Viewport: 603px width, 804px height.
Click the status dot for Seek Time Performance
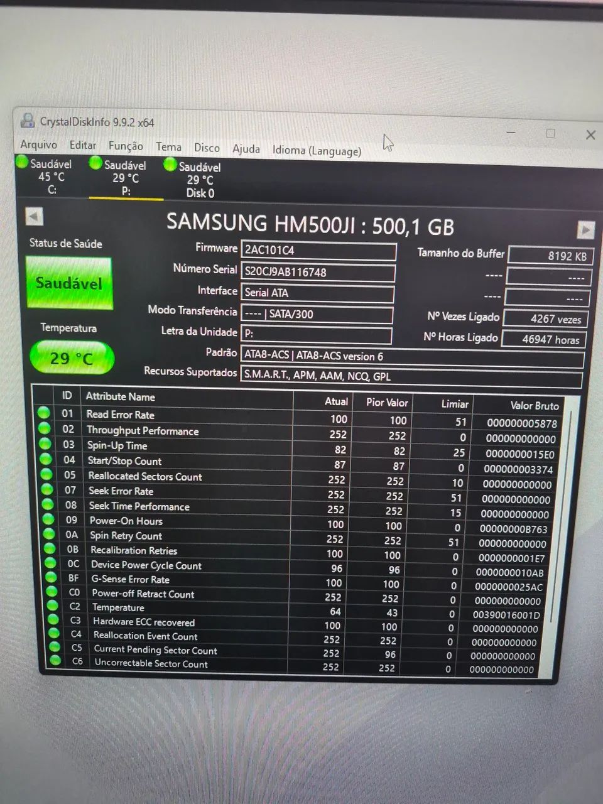coord(48,504)
